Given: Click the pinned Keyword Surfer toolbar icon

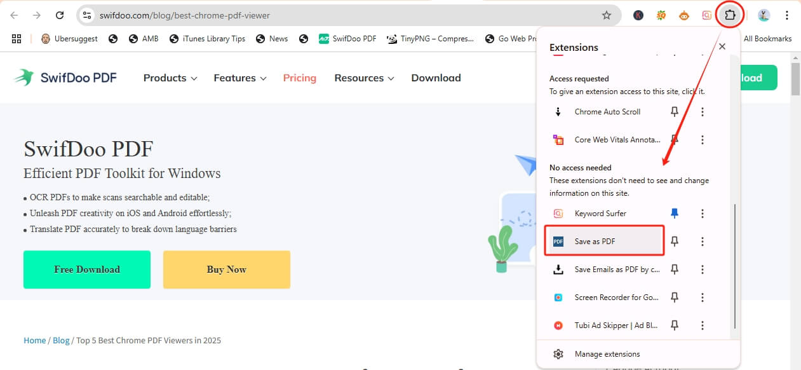Looking at the screenshot, I should [x=706, y=15].
